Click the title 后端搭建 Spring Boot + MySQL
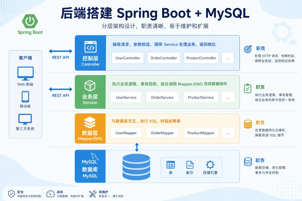The image size is (302, 201). tap(155, 13)
